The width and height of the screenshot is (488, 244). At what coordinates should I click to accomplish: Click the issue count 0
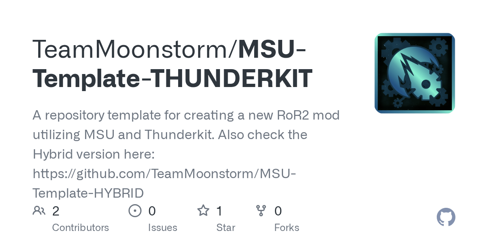pos(152,211)
